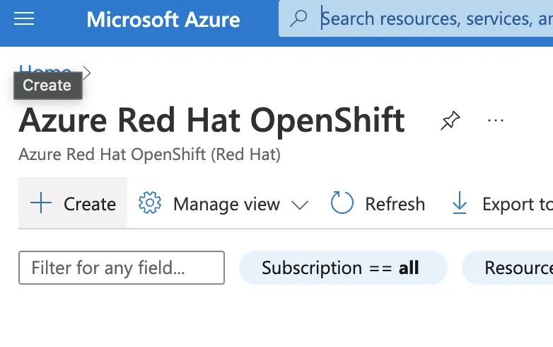Open the Resource filter pill
This screenshot has width=553, height=347.
[513, 268]
